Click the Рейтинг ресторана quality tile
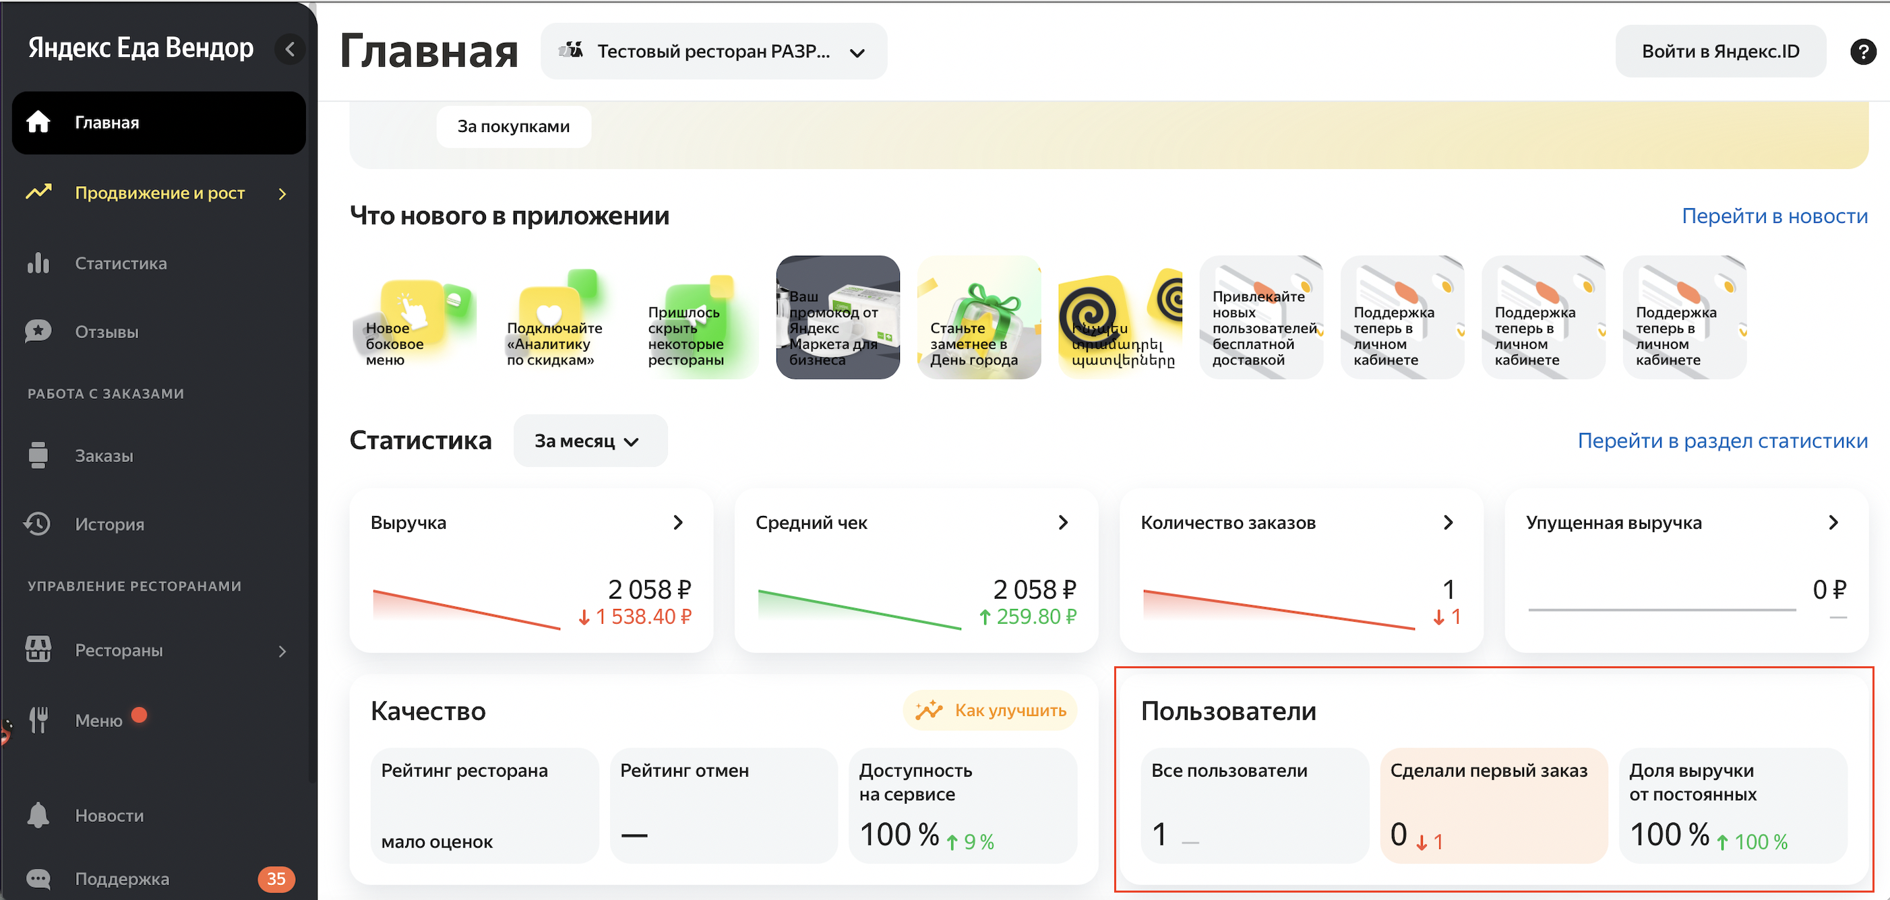1890x900 pixels. 485,806
